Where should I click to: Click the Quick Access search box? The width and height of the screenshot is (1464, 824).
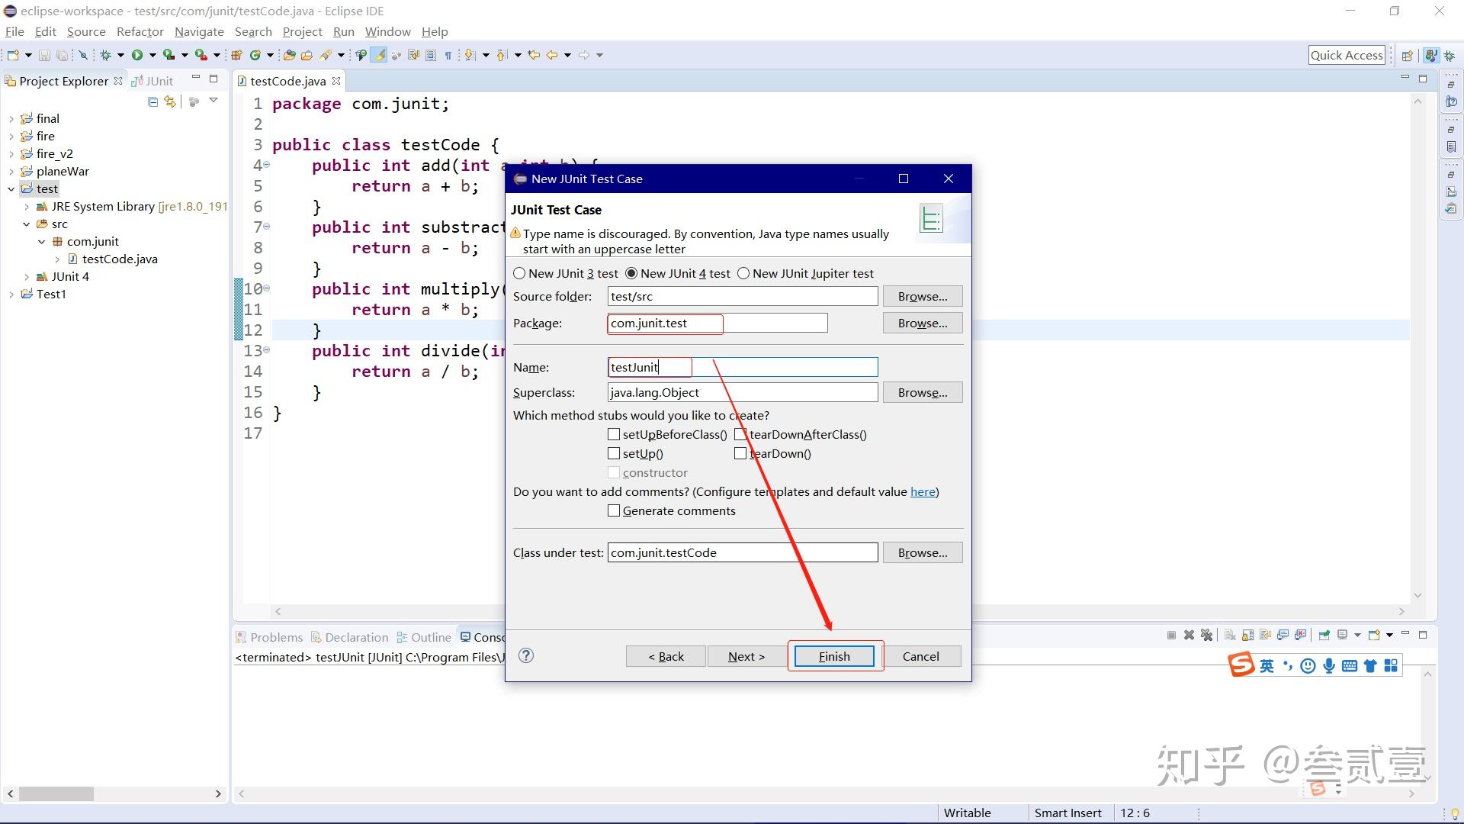point(1347,55)
